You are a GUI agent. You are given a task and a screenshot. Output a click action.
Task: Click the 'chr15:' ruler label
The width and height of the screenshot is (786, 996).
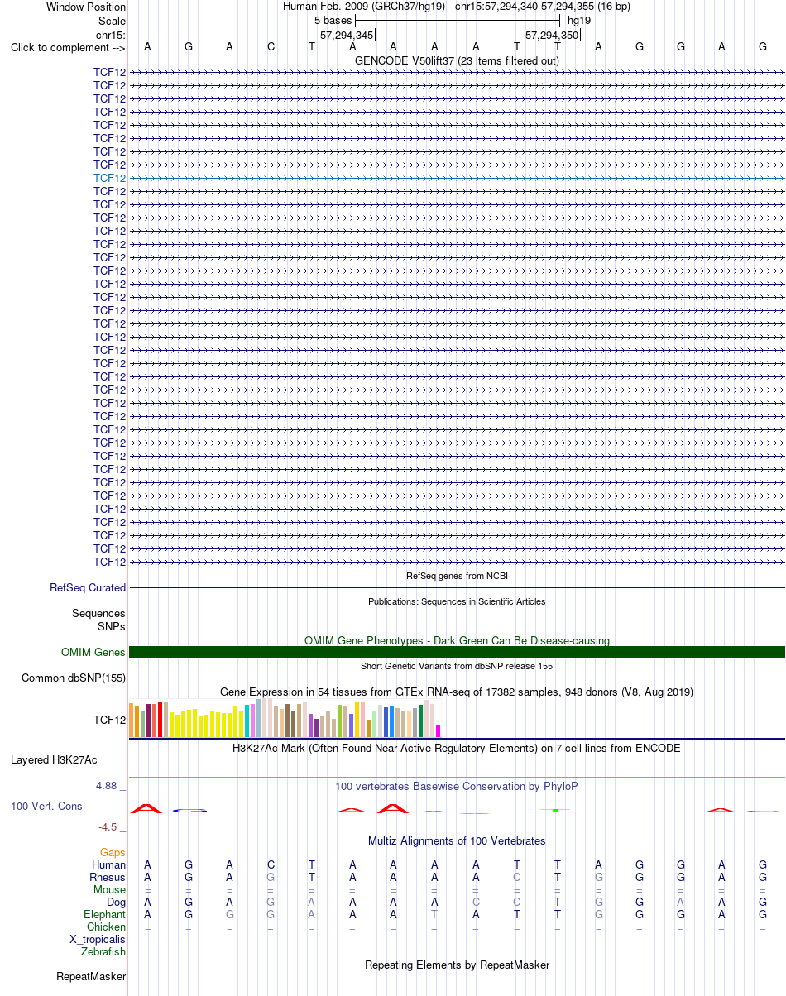(111, 35)
